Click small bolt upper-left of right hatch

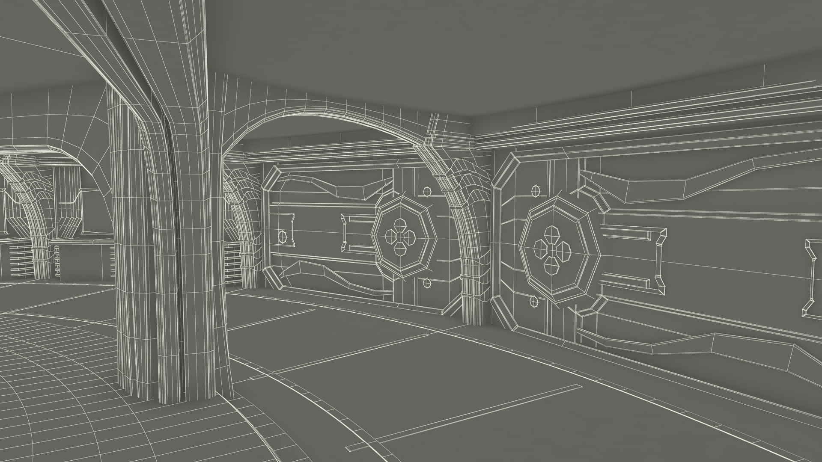pyautogui.click(x=536, y=190)
